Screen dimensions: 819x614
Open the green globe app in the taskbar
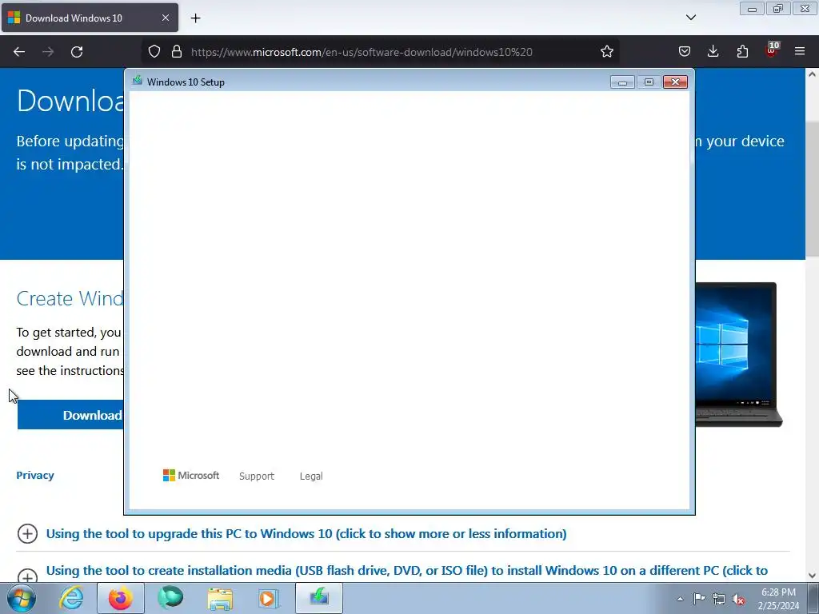pos(170,598)
